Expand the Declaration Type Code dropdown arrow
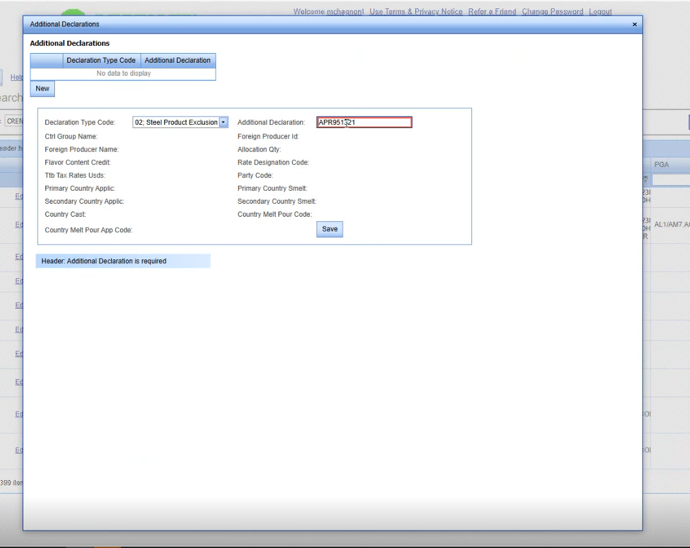 click(224, 122)
